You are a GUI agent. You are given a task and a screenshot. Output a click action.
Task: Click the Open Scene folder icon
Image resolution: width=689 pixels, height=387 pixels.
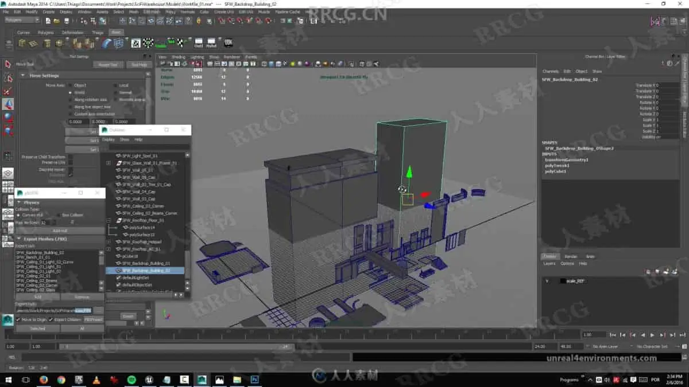(x=56, y=21)
